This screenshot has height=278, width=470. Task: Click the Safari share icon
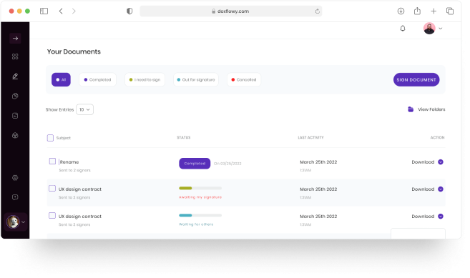[x=417, y=11]
